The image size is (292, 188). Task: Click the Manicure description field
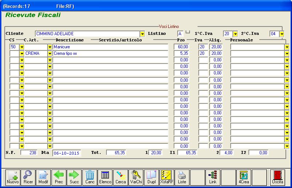(x=110, y=47)
